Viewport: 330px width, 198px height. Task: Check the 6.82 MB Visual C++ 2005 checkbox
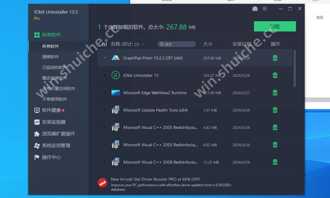click(104, 145)
